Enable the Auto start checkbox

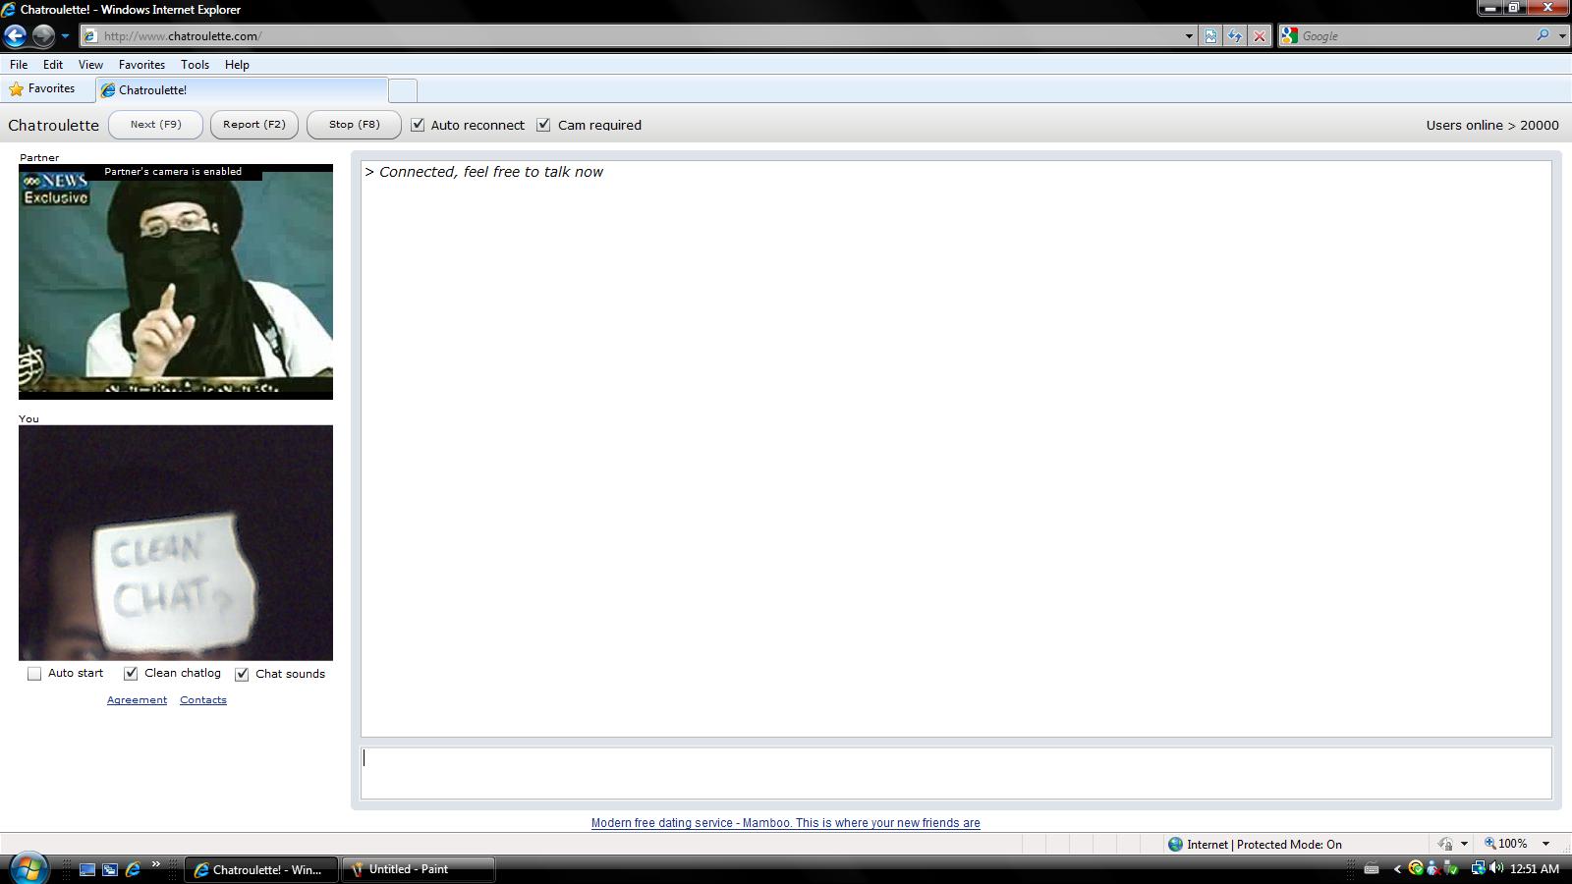click(x=34, y=674)
